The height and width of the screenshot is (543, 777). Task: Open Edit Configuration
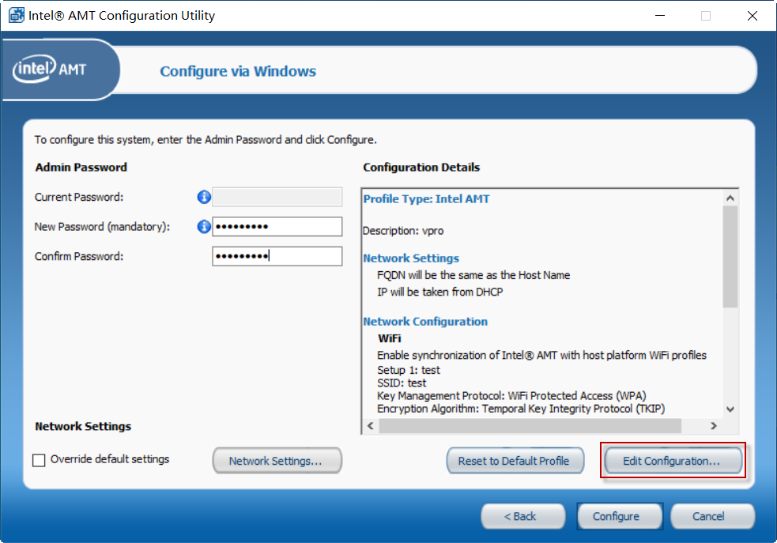[x=673, y=461]
